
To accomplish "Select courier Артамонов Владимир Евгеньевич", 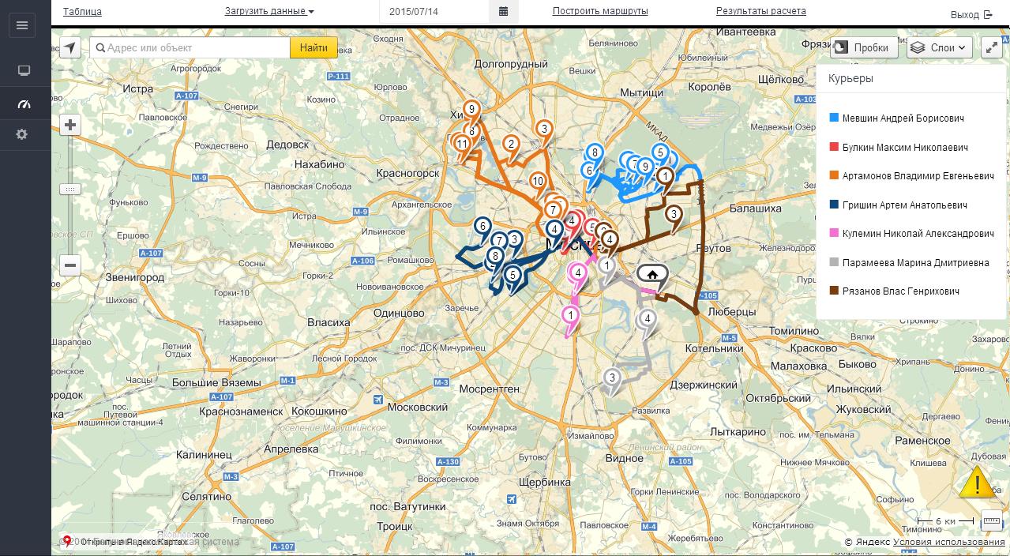I will [918, 175].
